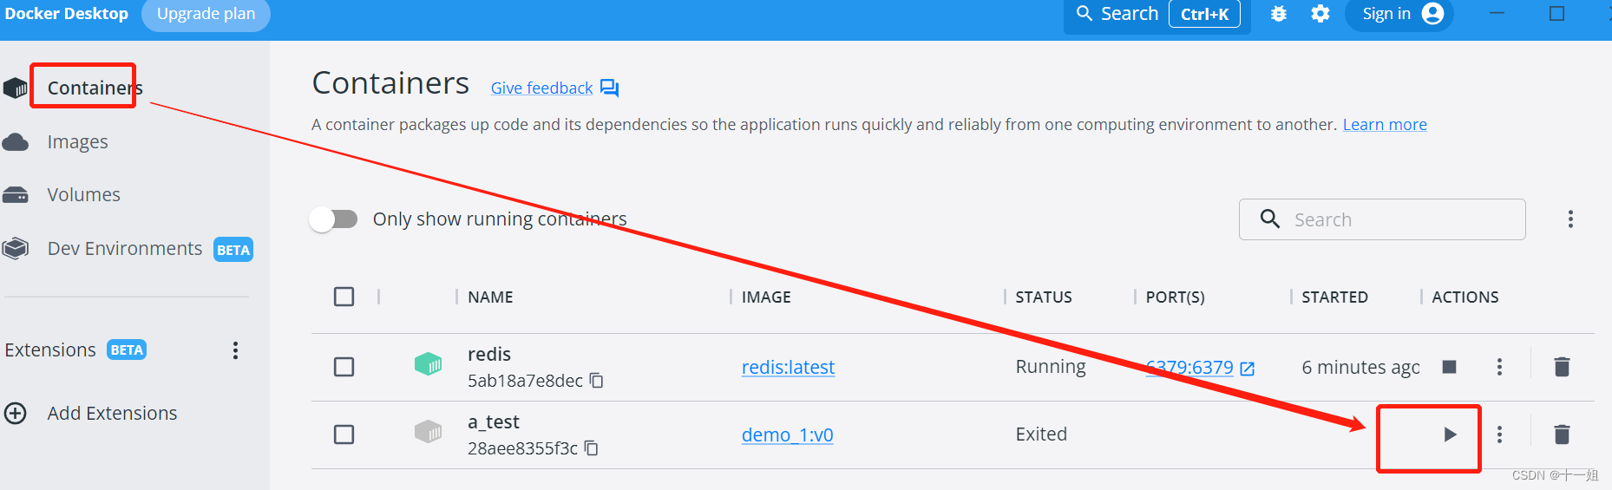Click the Upgrade plan button

click(206, 14)
